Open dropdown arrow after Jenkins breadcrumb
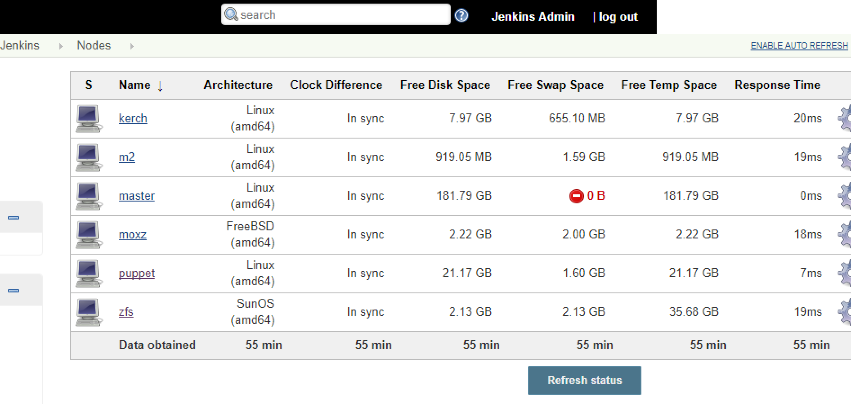The height and width of the screenshot is (404, 851). tap(61, 46)
